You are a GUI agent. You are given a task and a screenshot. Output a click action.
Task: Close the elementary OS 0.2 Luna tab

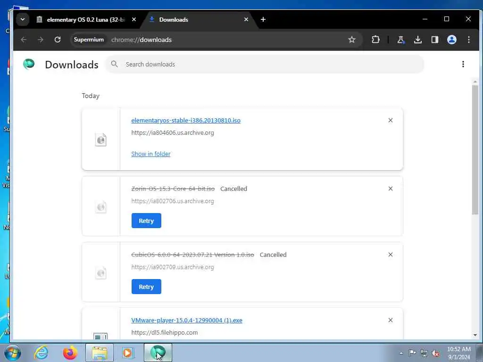click(133, 19)
